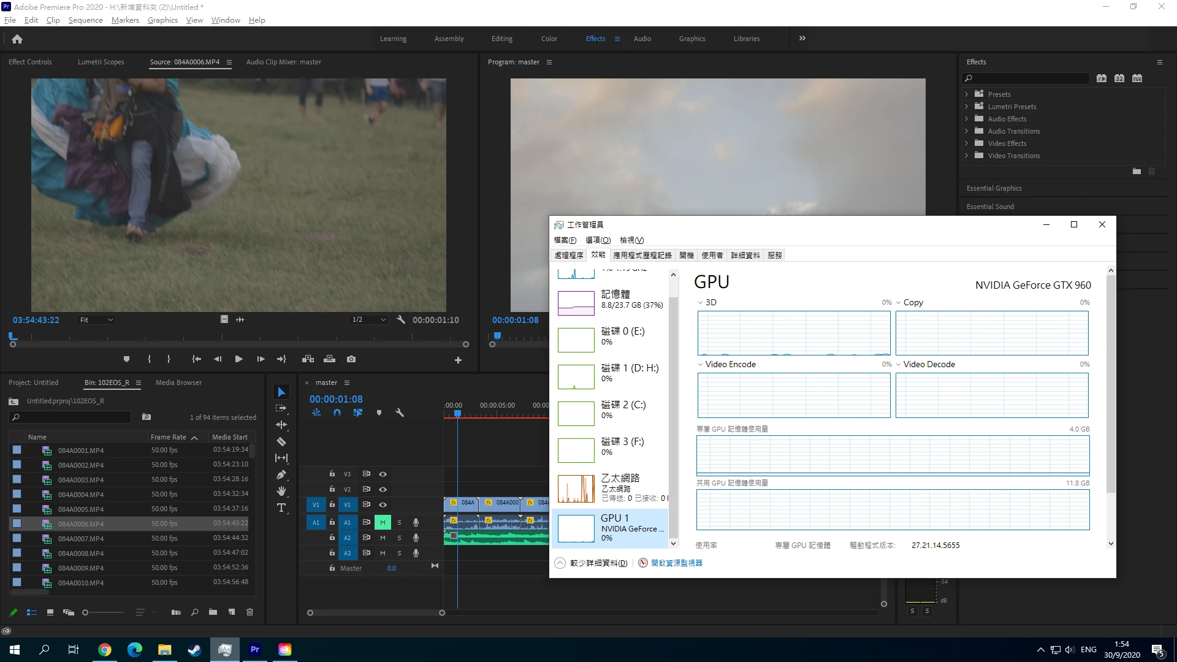Viewport: 1177px width, 662px height.
Task: Play the source clip
Action: [238, 359]
